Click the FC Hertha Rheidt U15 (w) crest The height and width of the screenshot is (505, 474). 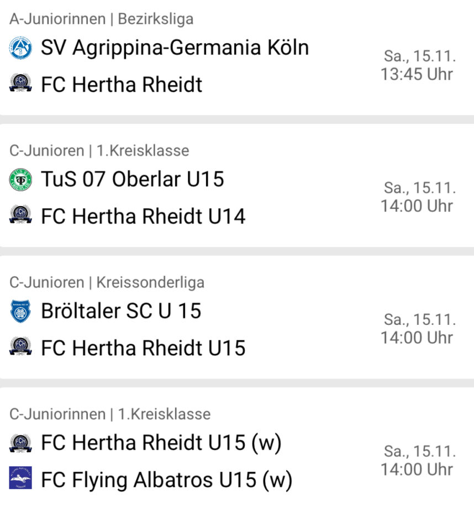click(x=21, y=443)
